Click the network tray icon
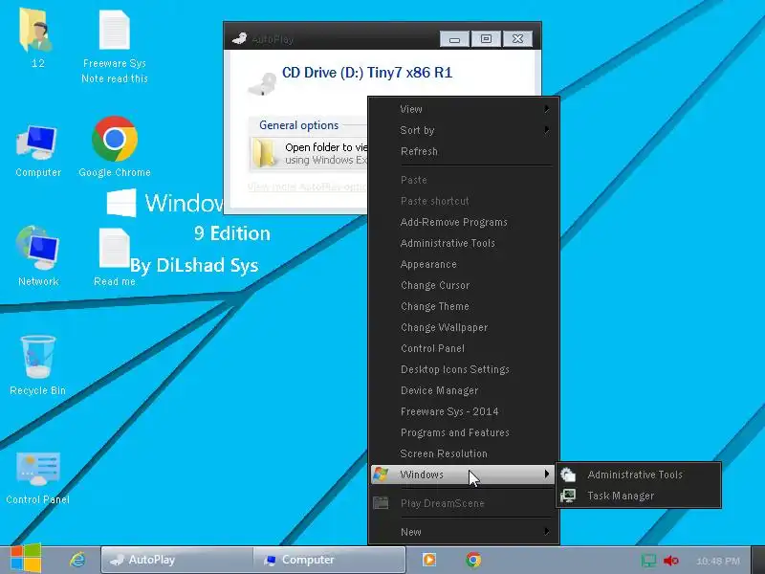This screenshot has width=765, height=574. 648,561
